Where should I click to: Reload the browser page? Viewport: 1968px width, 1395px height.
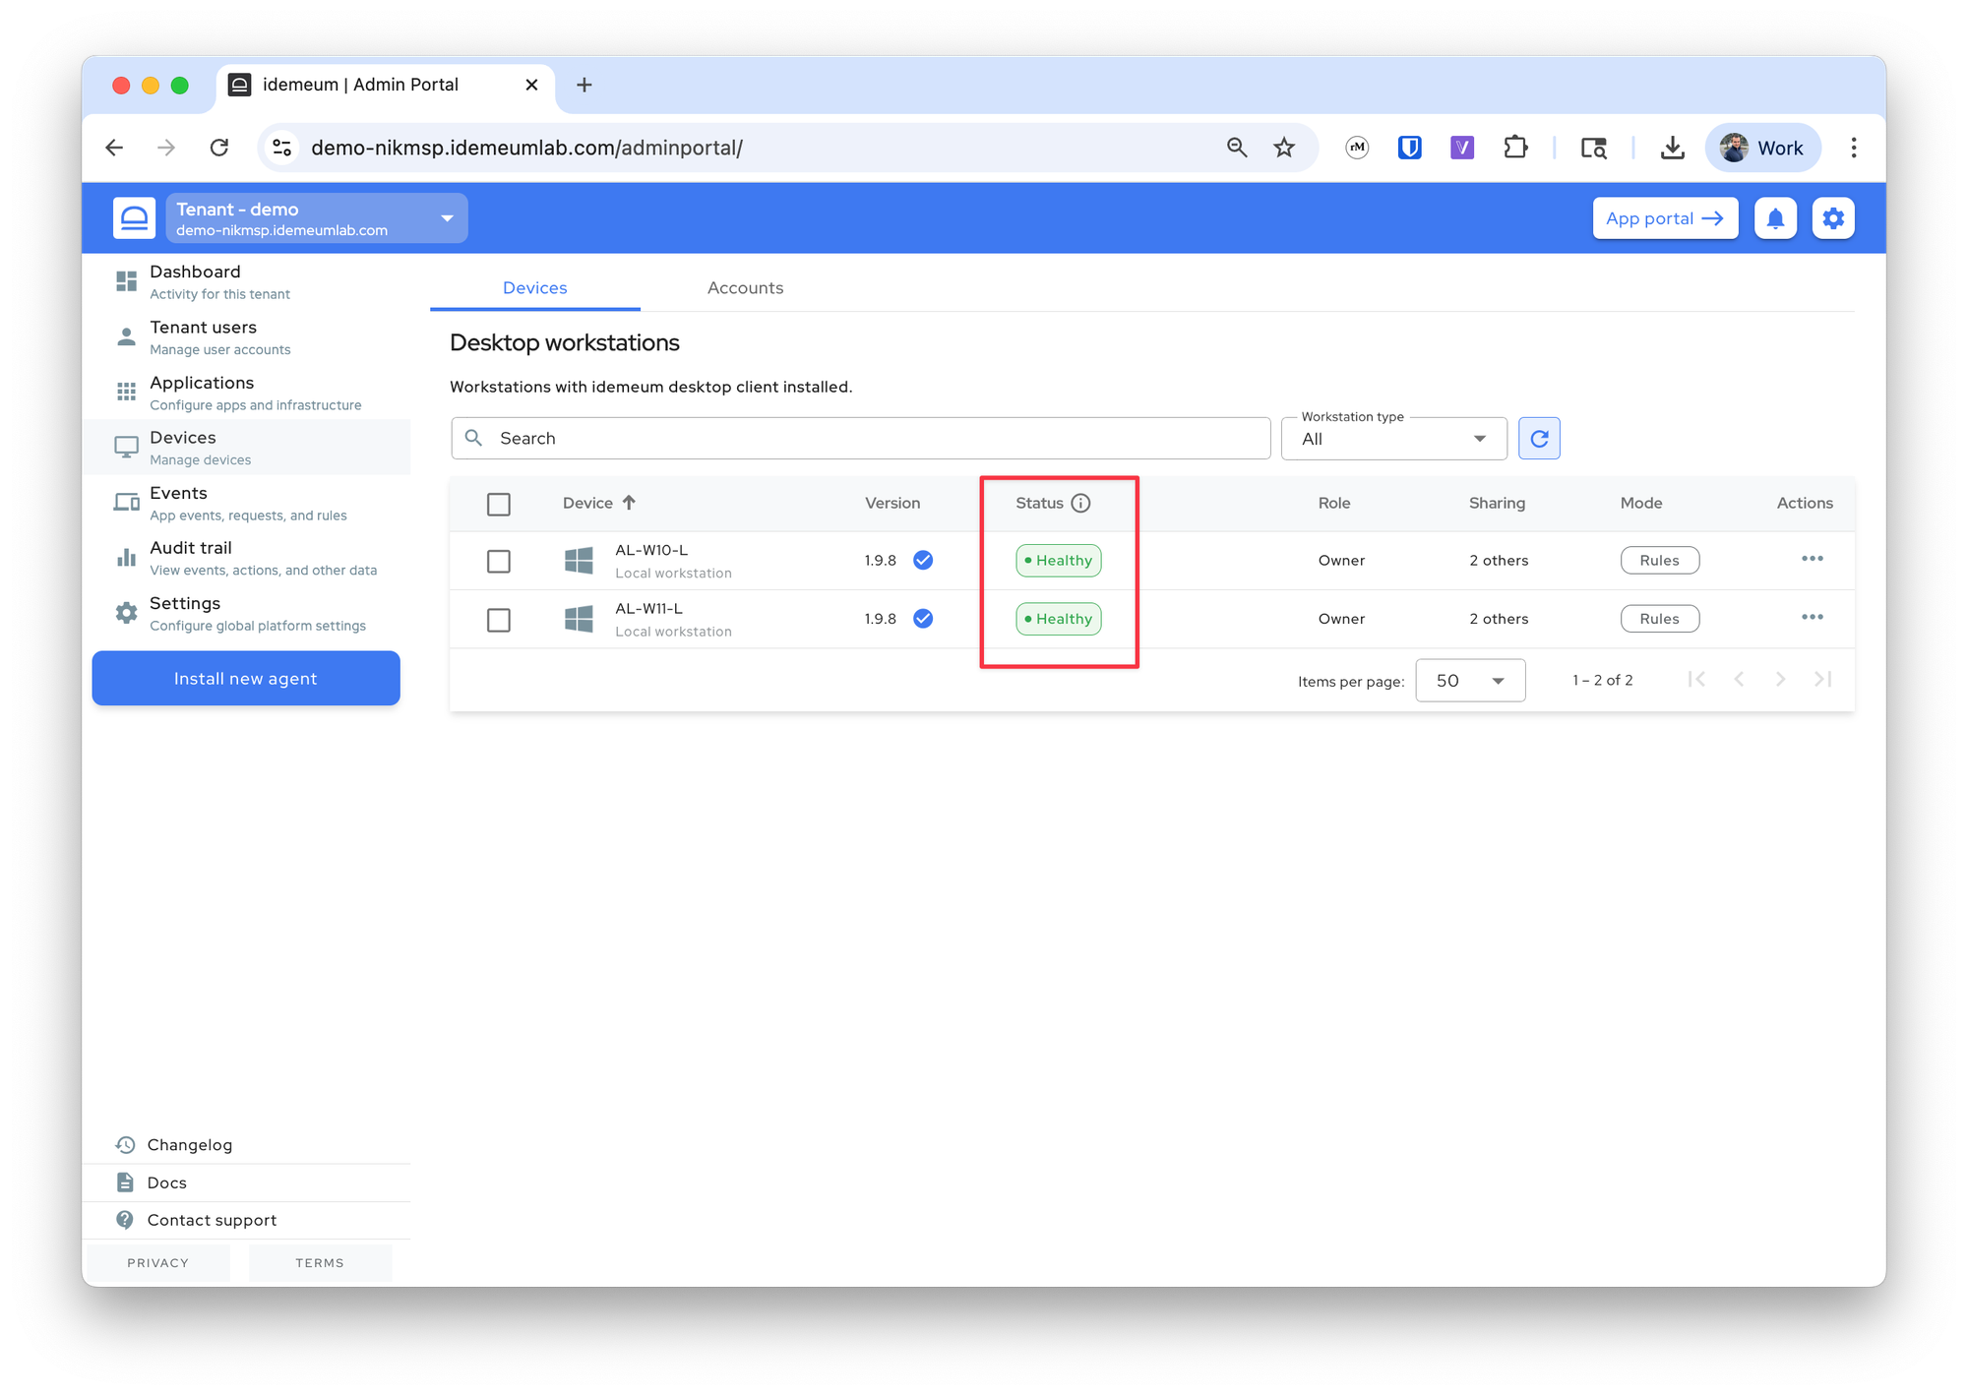point(219,148)
